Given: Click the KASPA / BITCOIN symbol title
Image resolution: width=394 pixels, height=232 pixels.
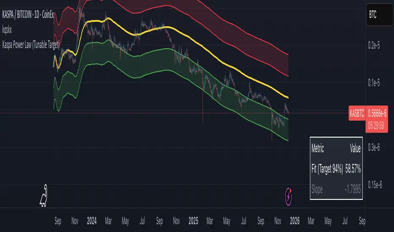Looking at the screenshot, I should click(28, 15).
